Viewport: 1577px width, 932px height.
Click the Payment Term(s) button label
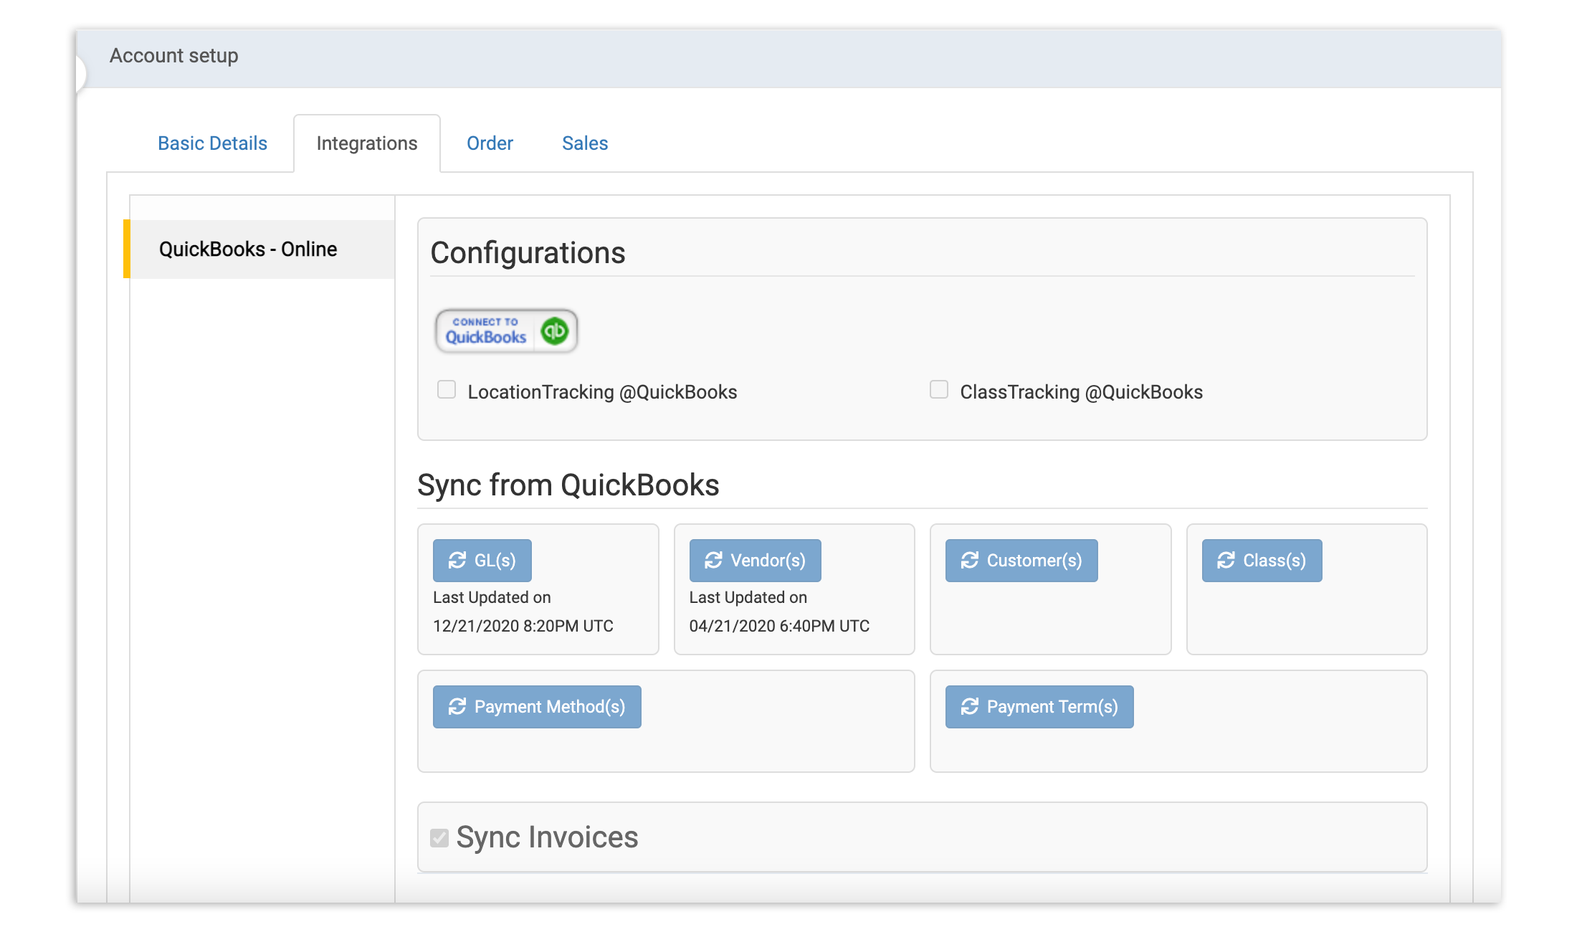[1052, 707]
